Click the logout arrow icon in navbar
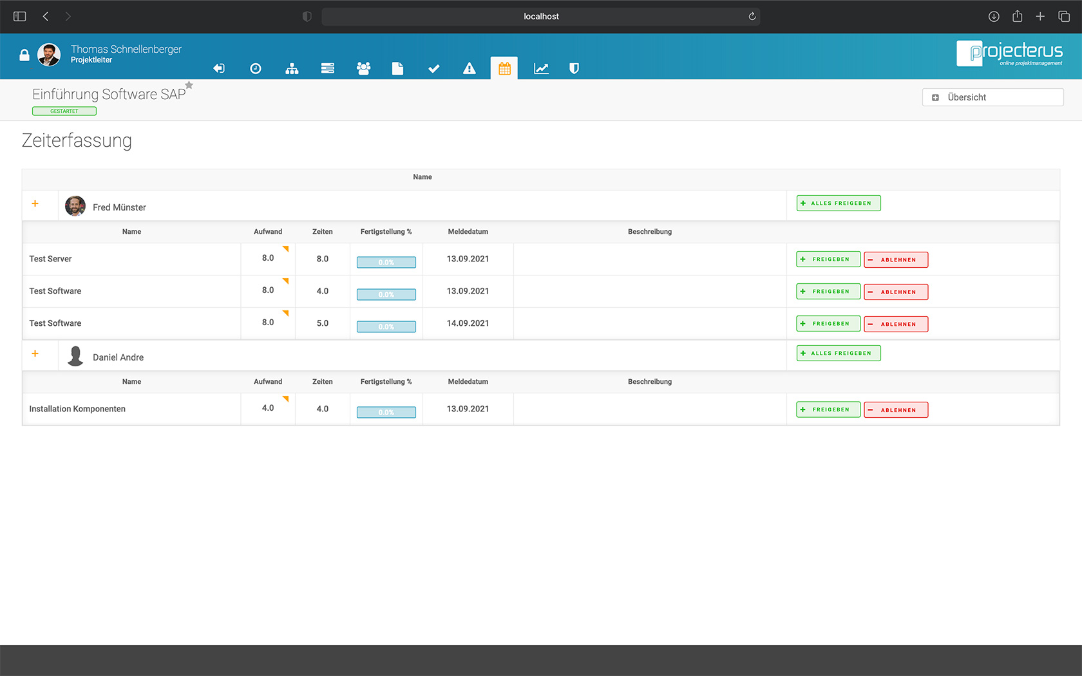Screen dimensions: 1082x676 [x=219, y=68]
